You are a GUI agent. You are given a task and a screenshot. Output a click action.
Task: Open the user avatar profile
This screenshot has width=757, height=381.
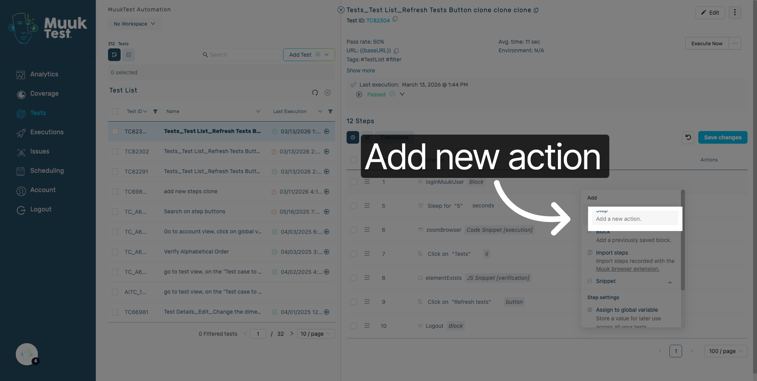(27, 354)
